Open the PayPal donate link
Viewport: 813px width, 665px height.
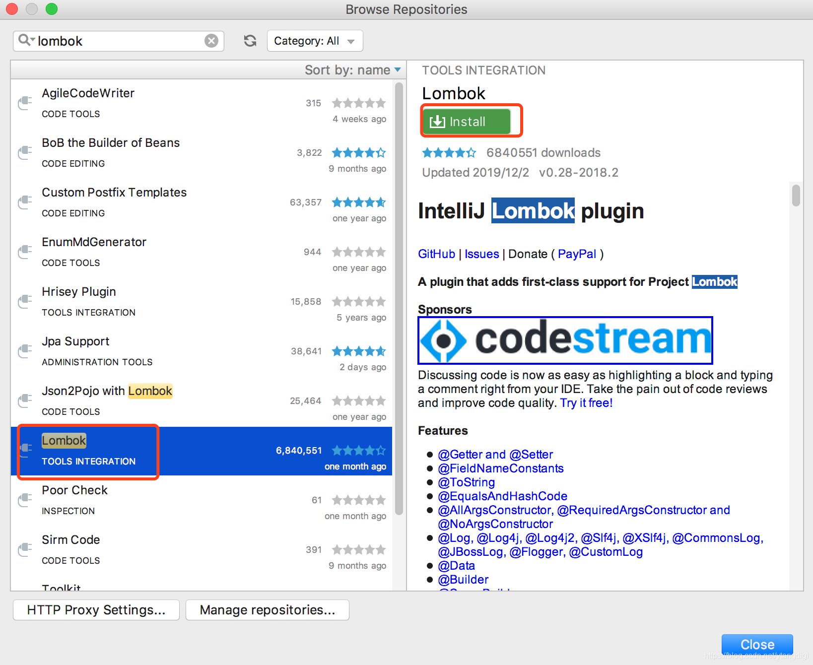click(x=577, y=254)
